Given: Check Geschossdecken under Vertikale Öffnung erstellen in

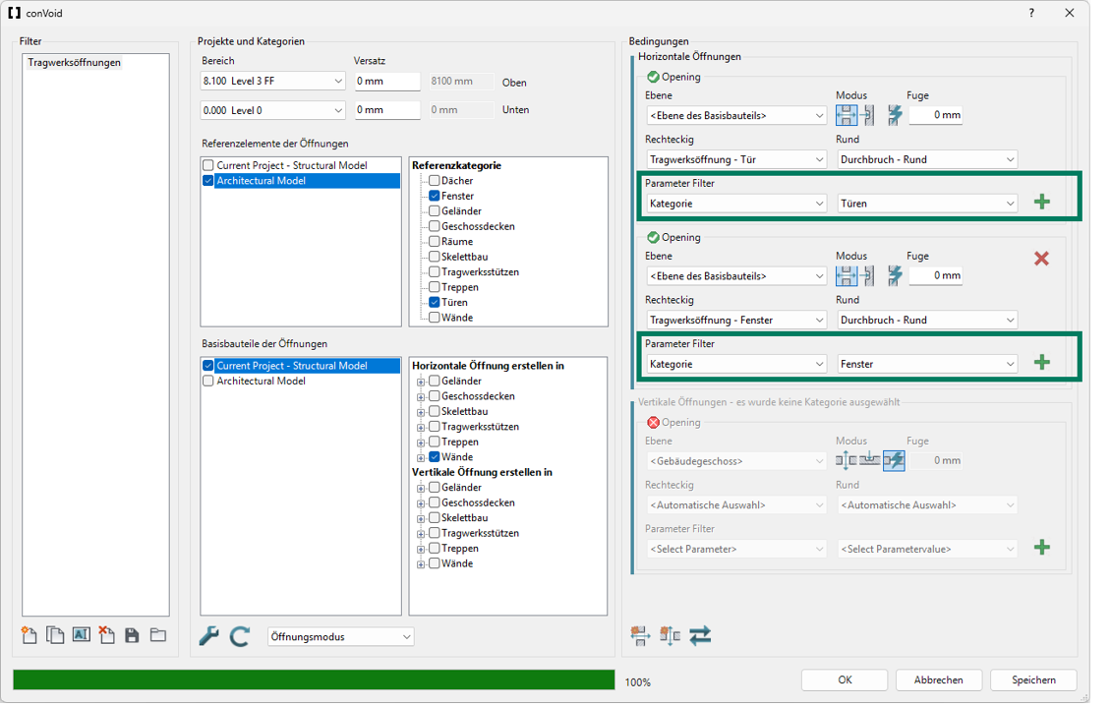Looking at the screenshot, I should pos(435,502).
